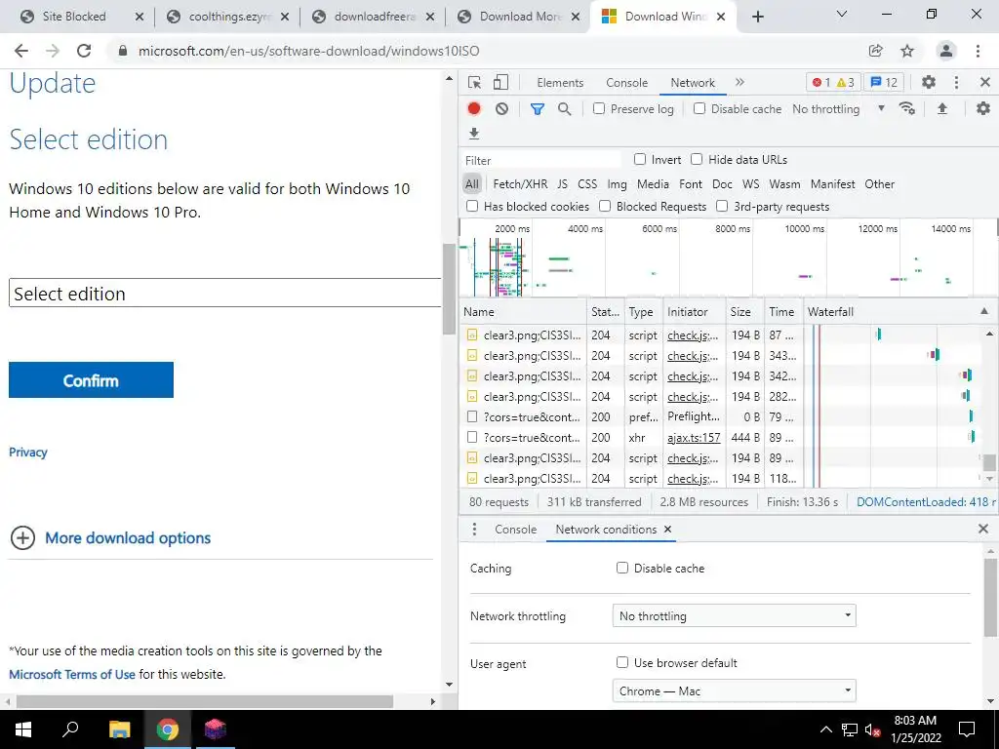Screen dimensions: 999x749
Task: Open Chrome — Mac user agent dropdown
Action: click(734, 691)
